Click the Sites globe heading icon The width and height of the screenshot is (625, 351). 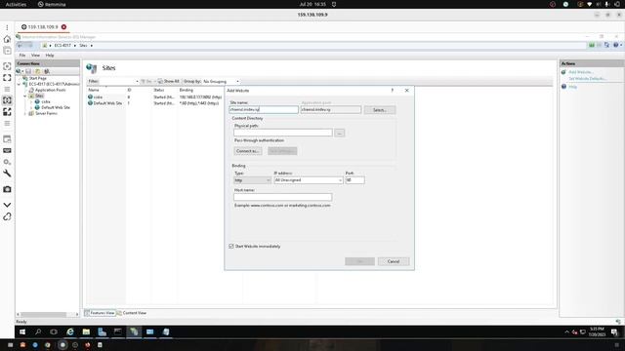click(91, 68)
